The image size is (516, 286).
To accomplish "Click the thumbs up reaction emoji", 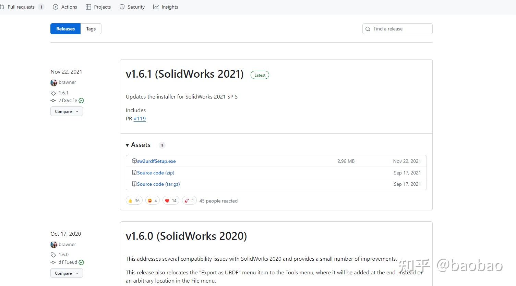I will [130, 201].
